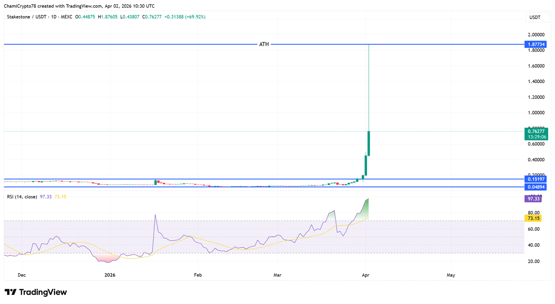Select the 1.87734 ATH price tag

click(536, 44)
